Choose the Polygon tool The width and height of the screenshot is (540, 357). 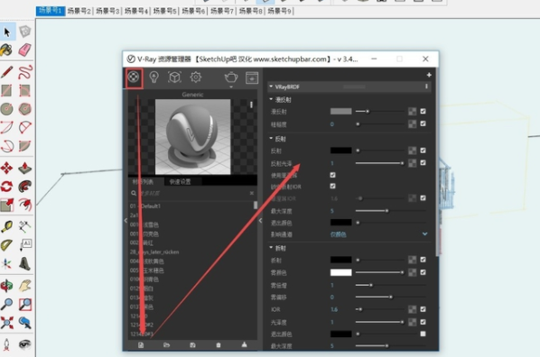(x=24, y=109)
